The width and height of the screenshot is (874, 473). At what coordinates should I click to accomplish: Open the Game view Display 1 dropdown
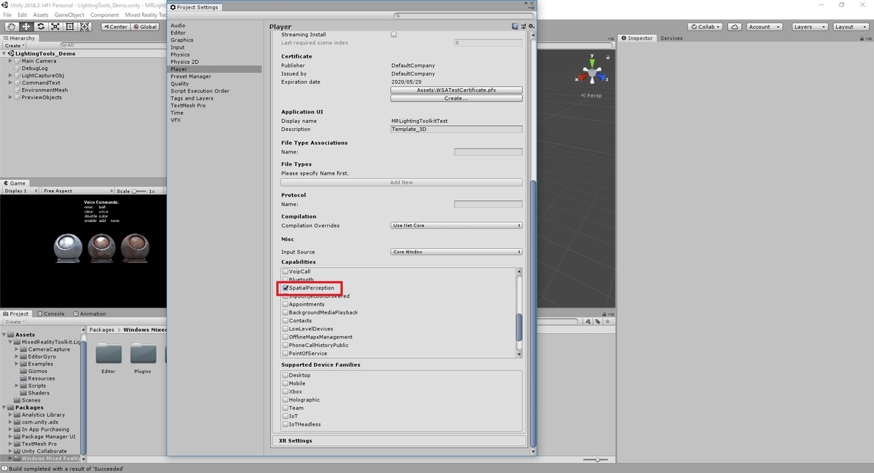point(20,191)
